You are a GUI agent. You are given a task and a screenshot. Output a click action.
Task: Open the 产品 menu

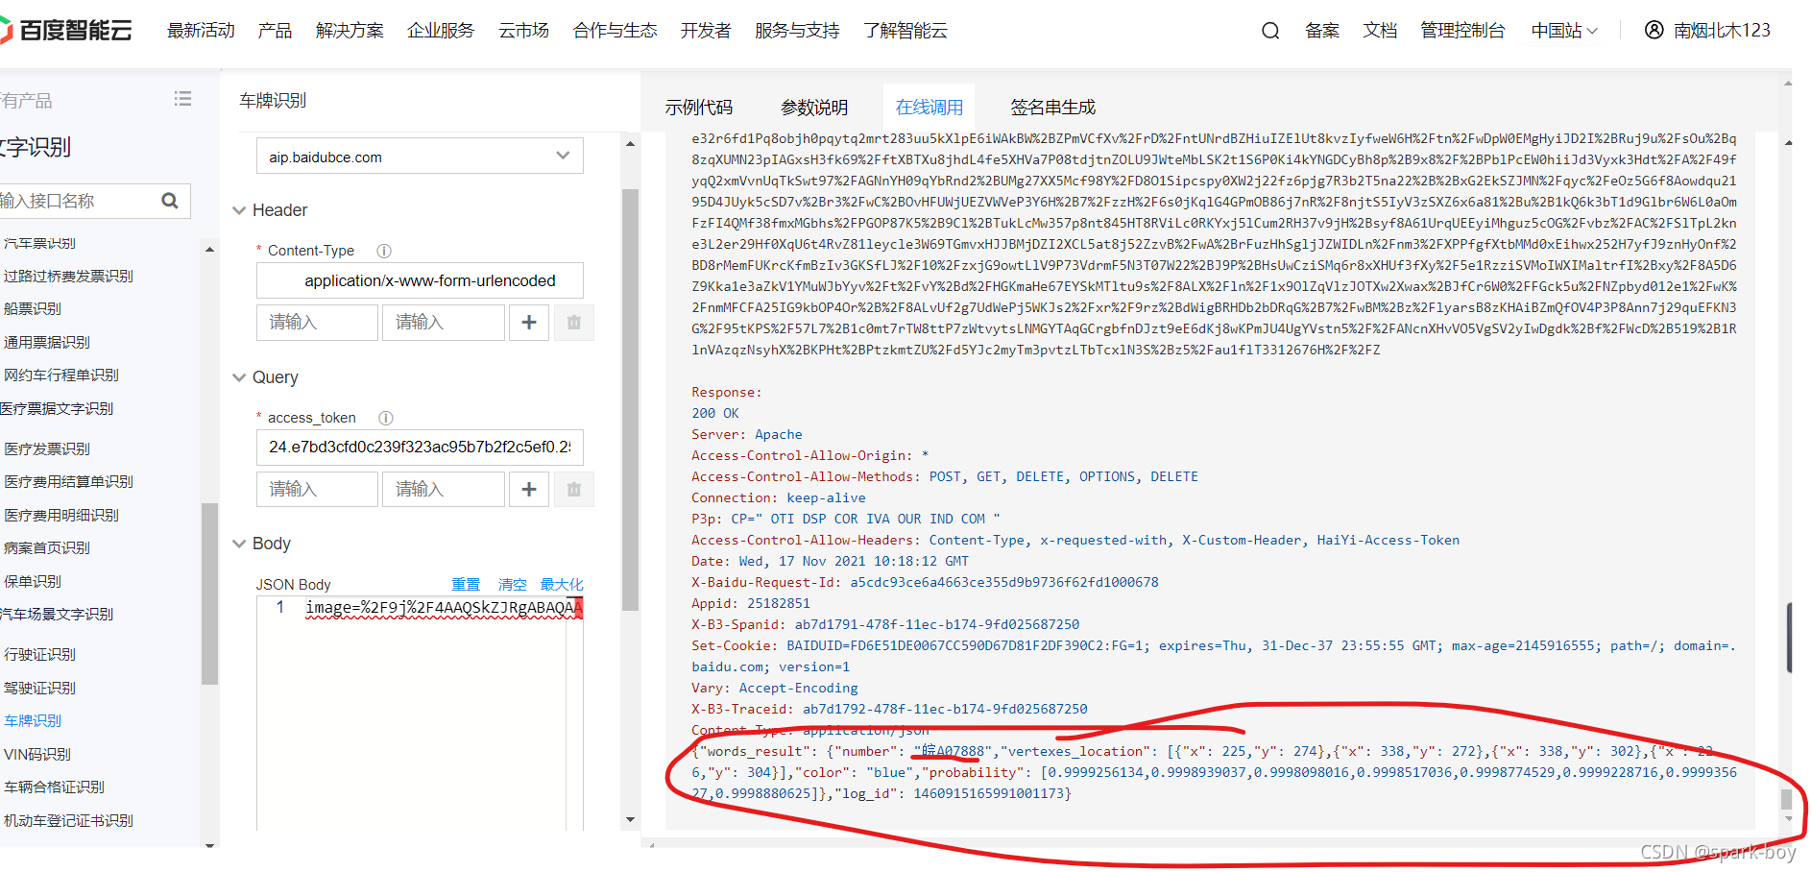(x=275, y=31)
